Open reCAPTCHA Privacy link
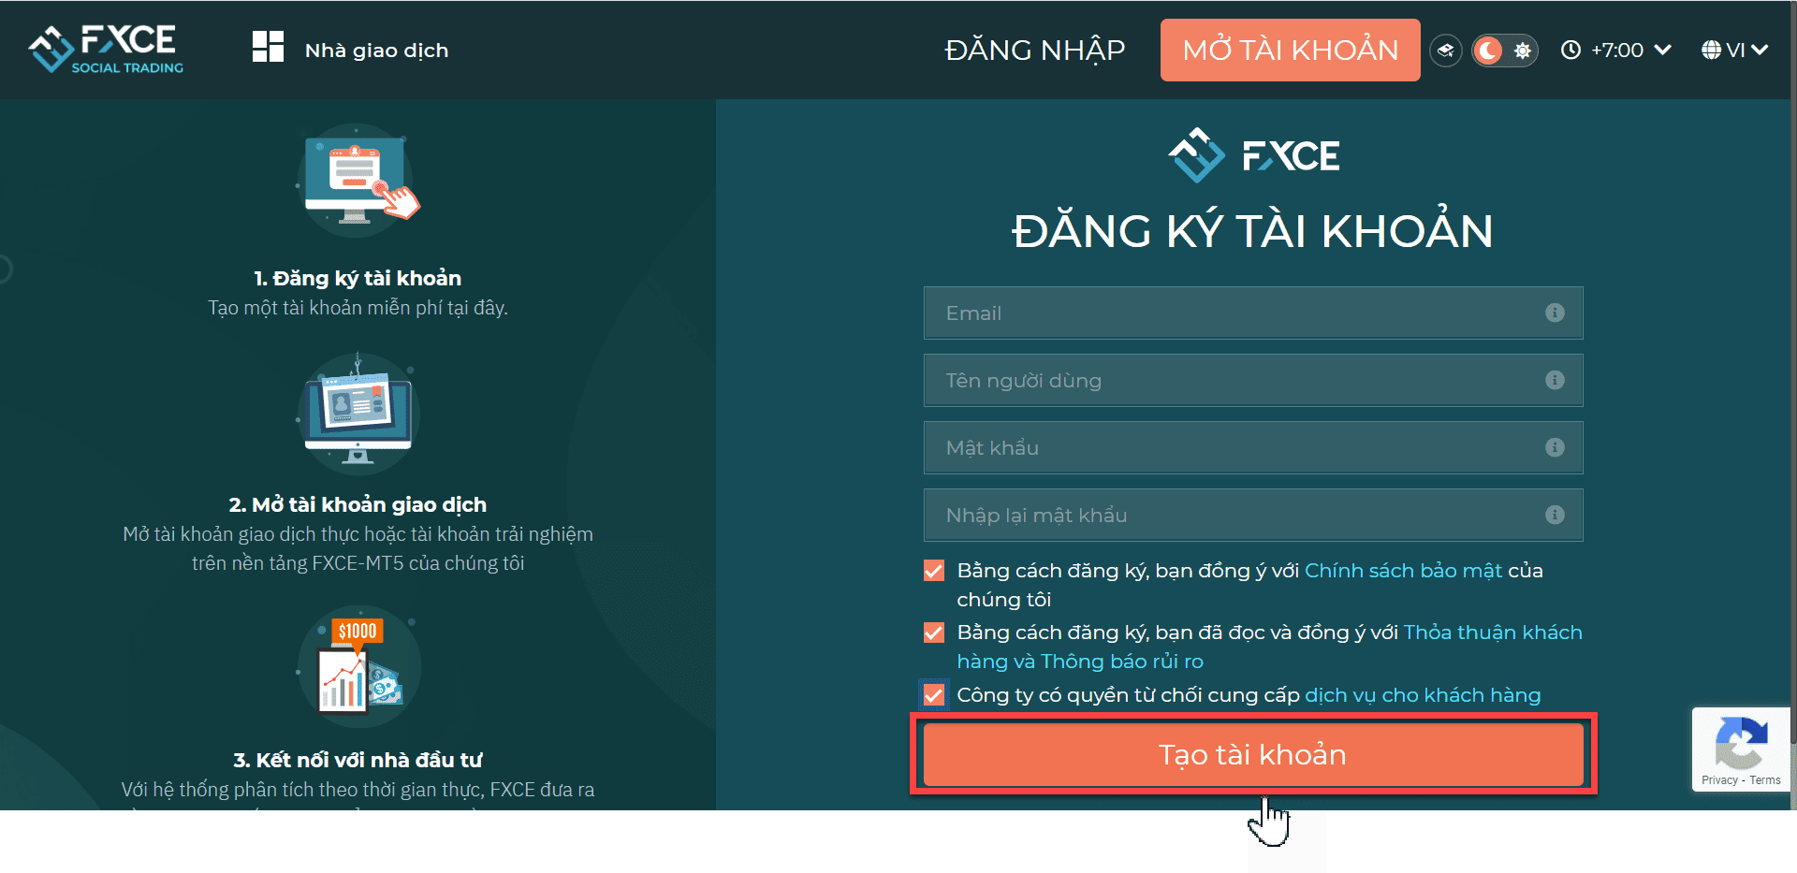 tap(1719, 780)
